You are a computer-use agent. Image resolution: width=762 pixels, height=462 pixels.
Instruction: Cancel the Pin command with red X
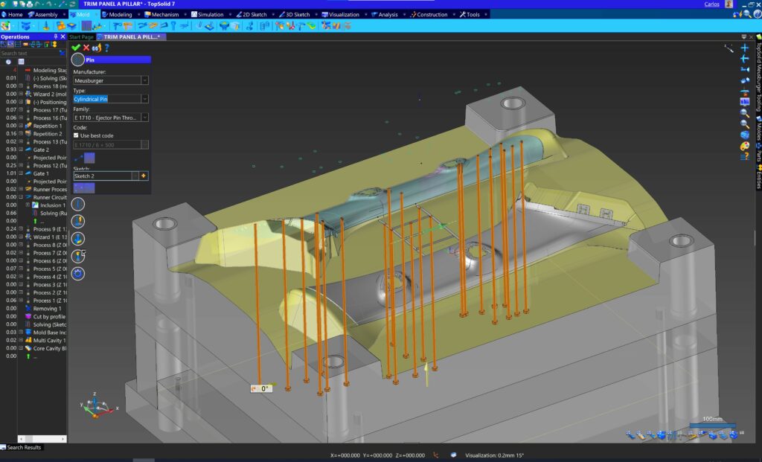86,48
